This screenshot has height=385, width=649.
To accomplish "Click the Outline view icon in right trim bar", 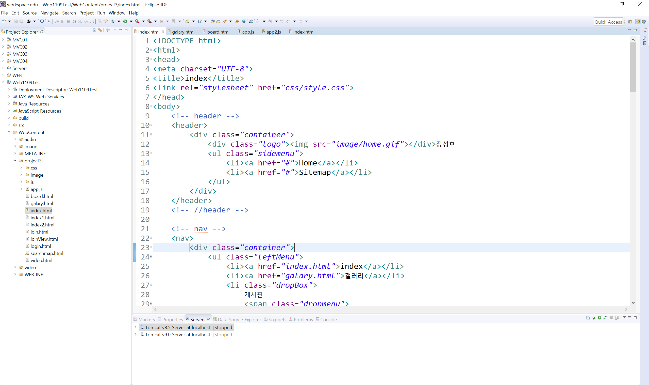I will coord(645,38).
